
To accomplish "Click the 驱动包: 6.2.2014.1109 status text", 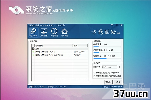I will pos(57,87).
